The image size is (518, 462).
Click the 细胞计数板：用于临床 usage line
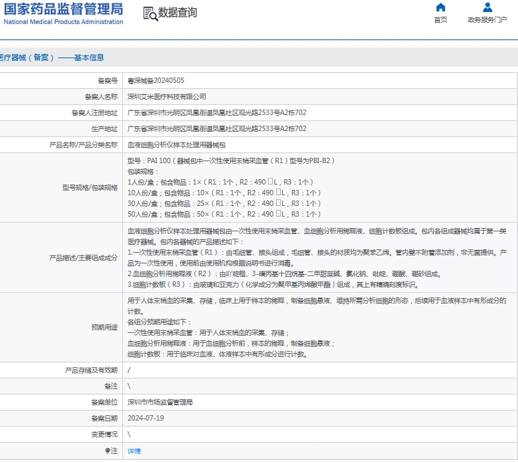pyautogui.click(x=218, y=354)
